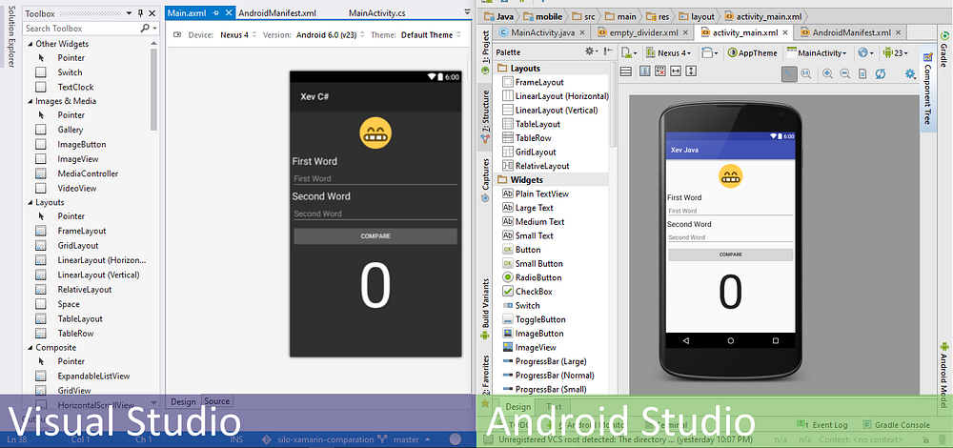This screenshot has width=953, height=448.
Task: Switch to MainActivity.java tab
Action: [x=541, y=32]
